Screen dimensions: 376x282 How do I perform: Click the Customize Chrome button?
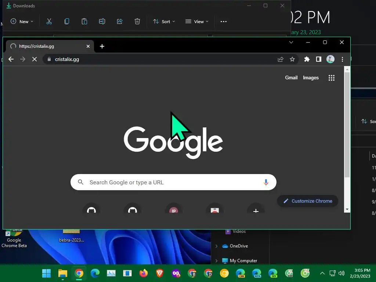(x=308, y=201)
